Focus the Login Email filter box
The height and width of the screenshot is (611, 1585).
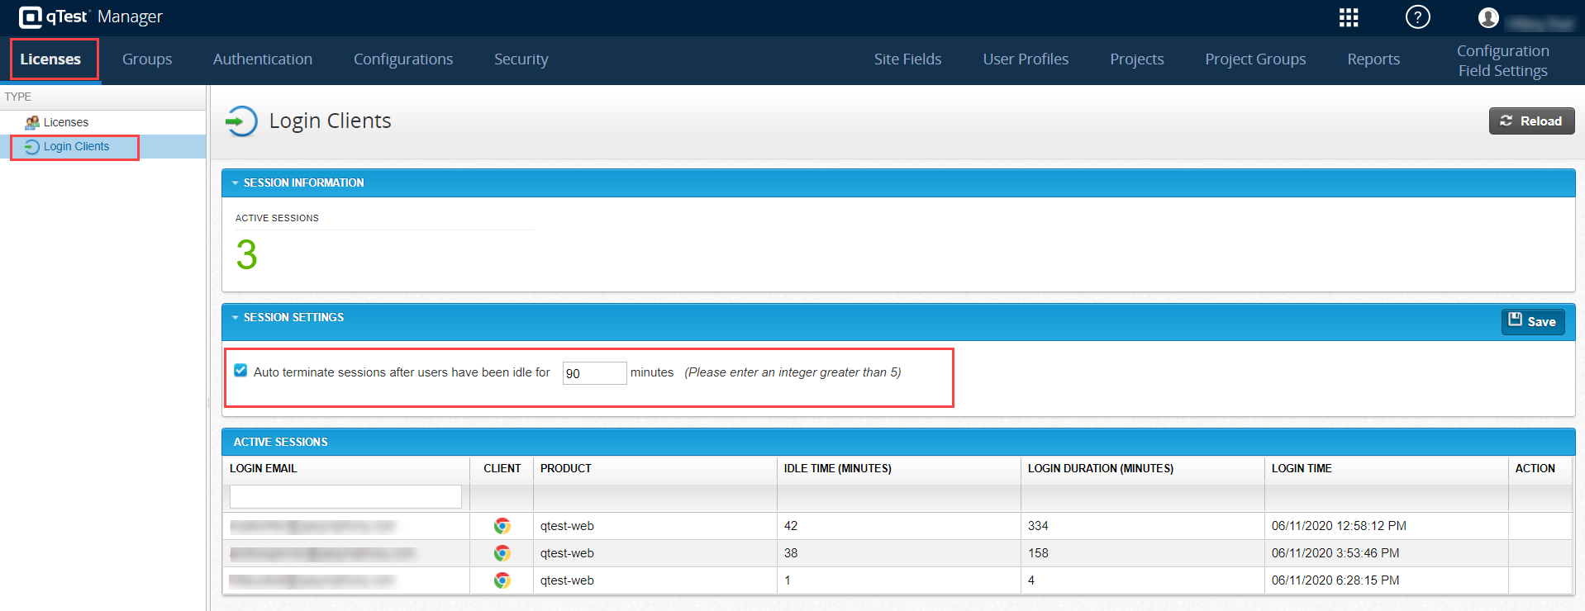tap(345, 496)
